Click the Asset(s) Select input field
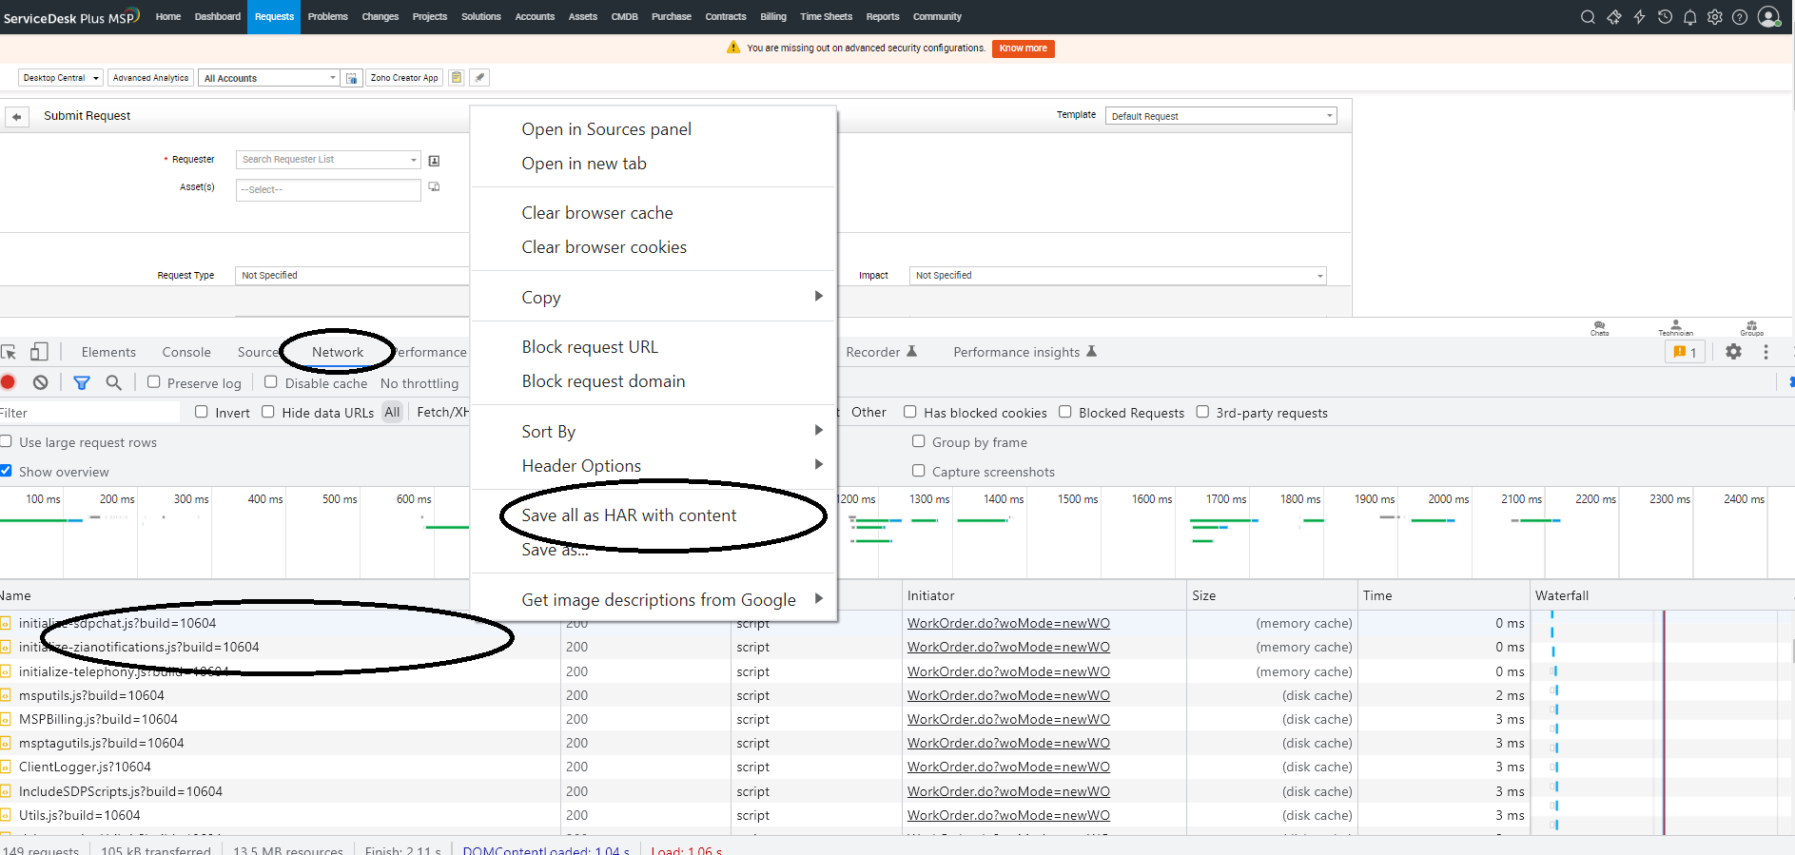 point(328,189)
